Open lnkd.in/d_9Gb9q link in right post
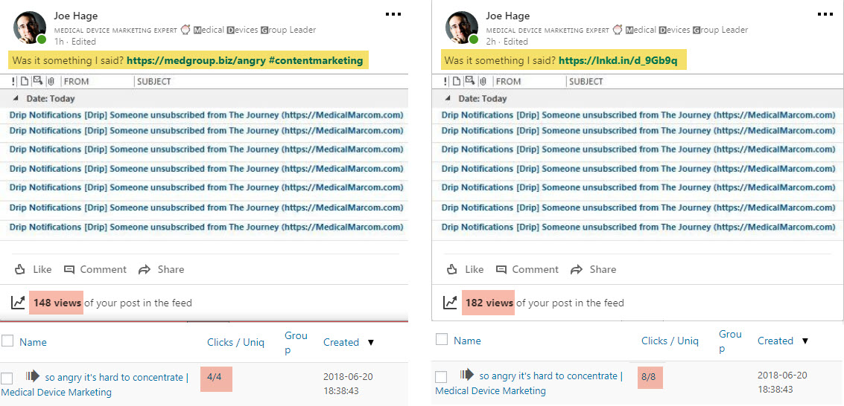The image size is (844, 406). pos(618,61)
